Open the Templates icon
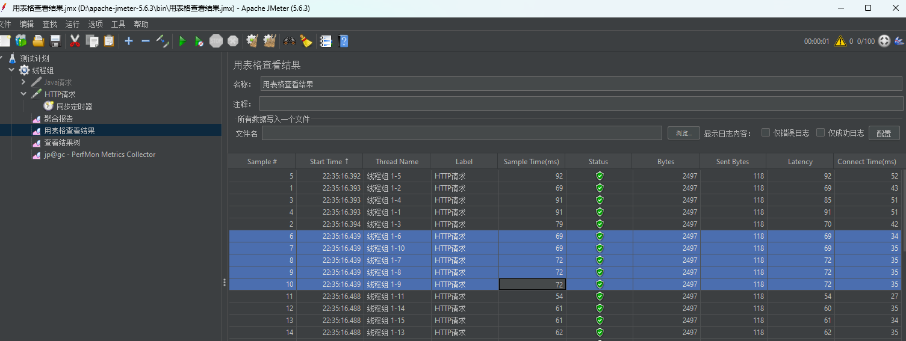906x341 pixels. (x=21, y=41)
